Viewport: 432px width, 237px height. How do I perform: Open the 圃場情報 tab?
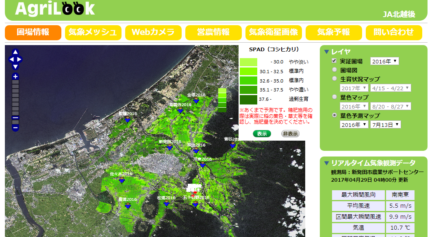click(x=33, y=33)
